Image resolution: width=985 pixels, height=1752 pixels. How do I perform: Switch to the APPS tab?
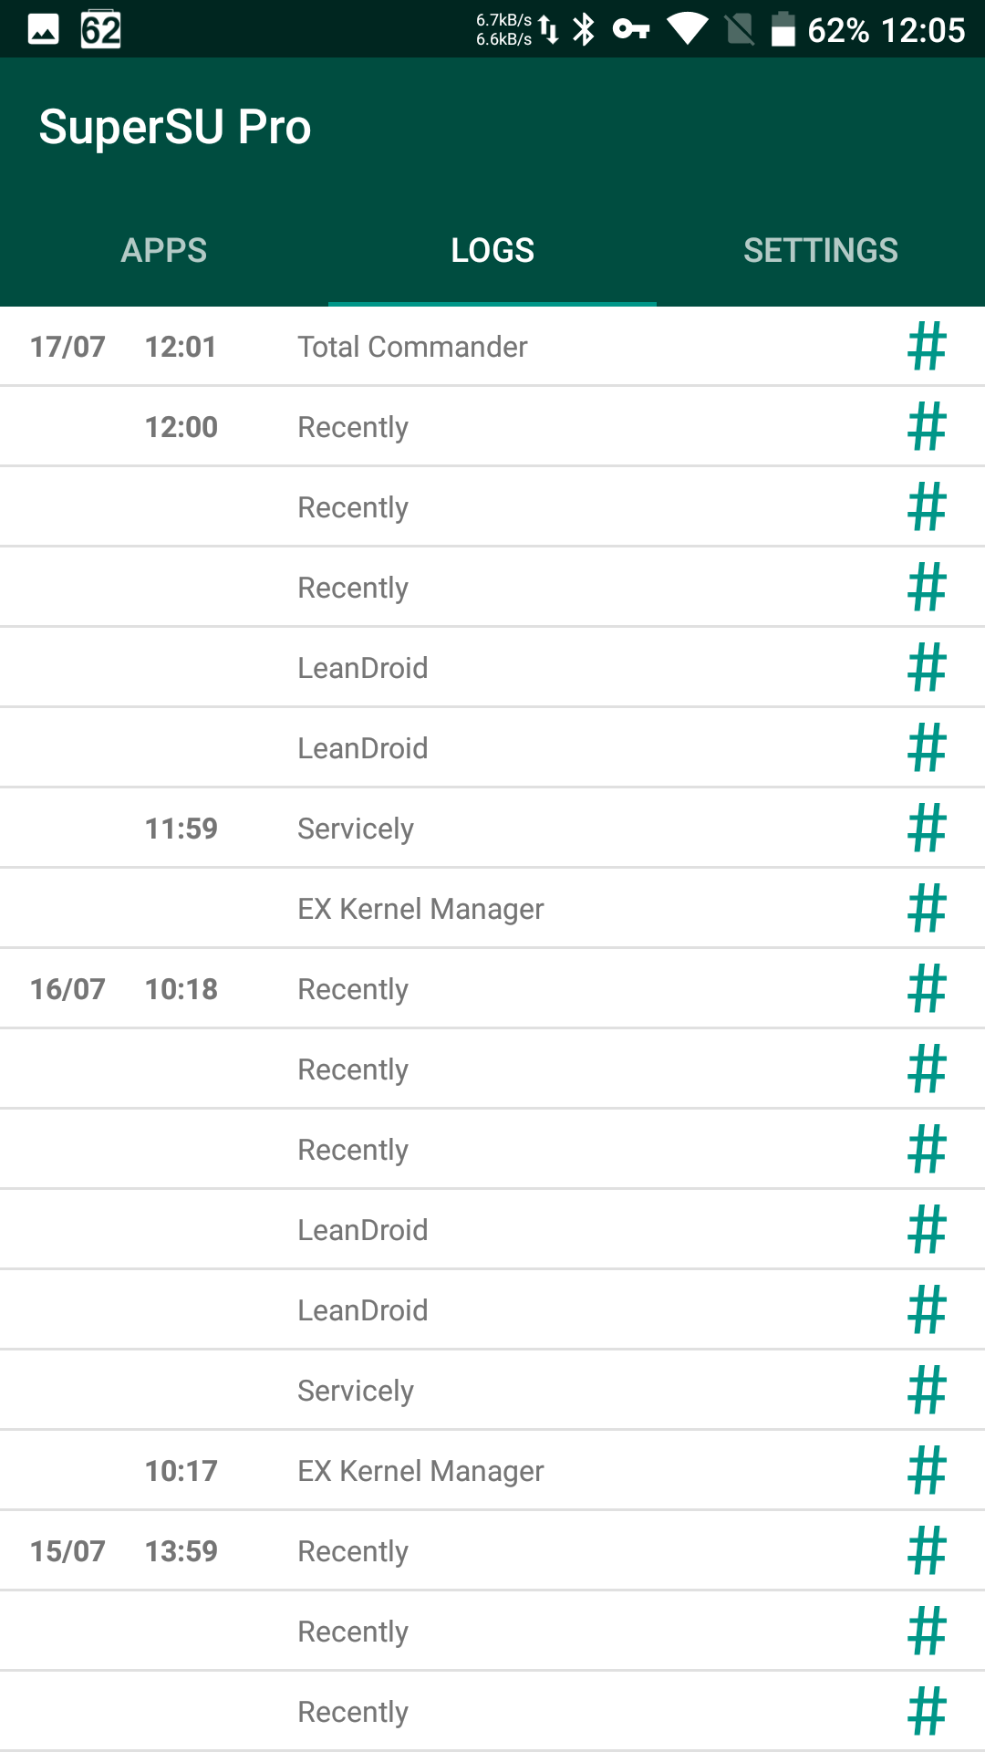[x=164, y=250]
